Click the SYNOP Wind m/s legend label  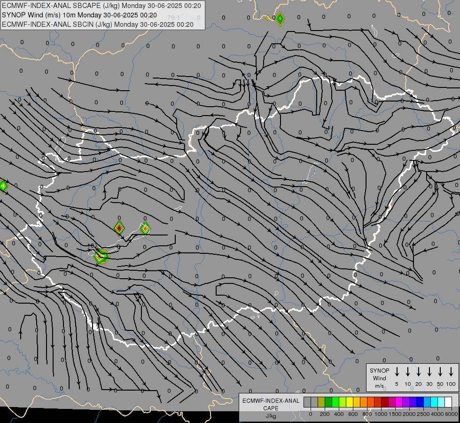[379, 378]
